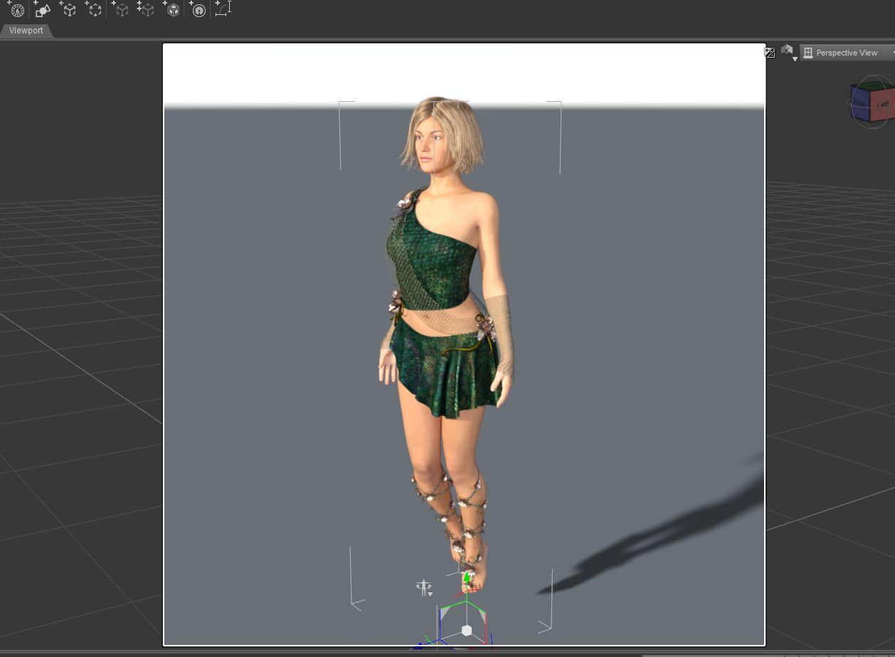
Task: Create a new spotlight from the toolbar
Action: pyautogui.click(x=42, y=9)
